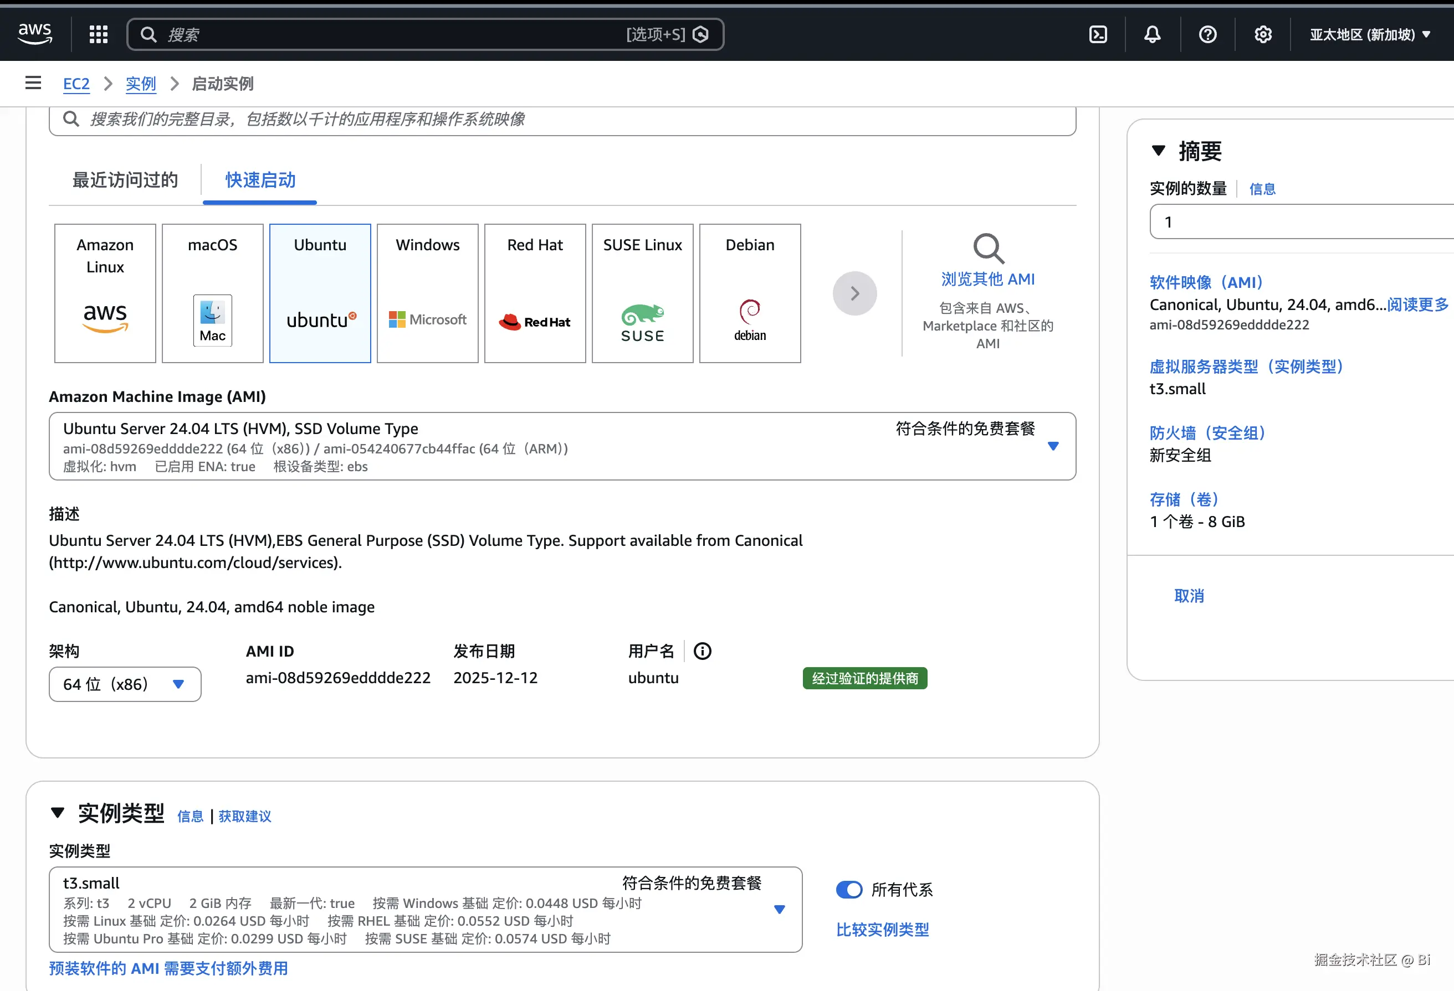Click the 取消 link in summary

point(1188,596)
